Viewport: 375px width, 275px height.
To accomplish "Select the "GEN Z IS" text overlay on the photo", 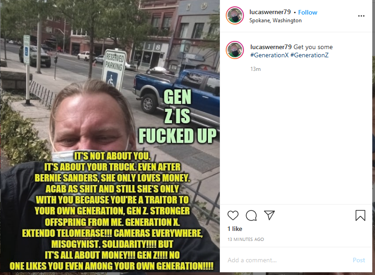I will tap(177, 106).
